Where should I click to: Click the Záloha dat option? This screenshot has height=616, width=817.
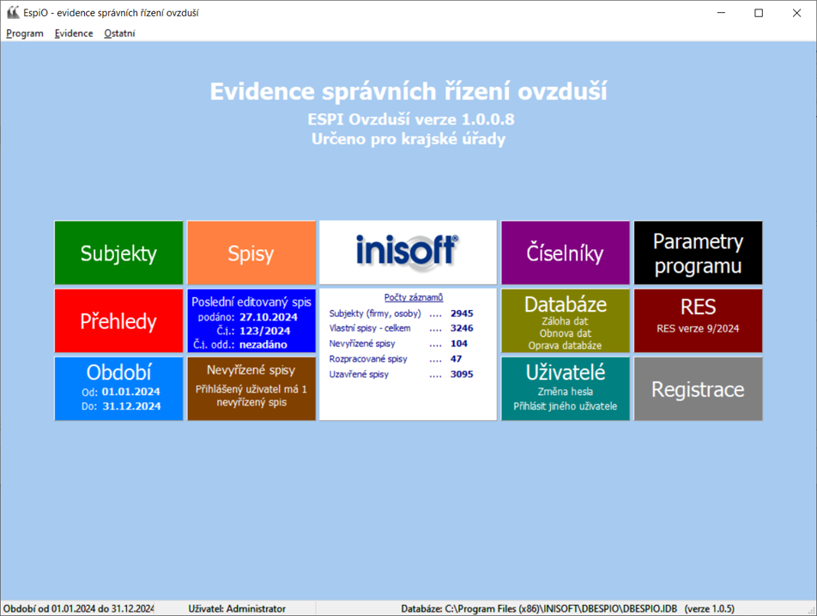(x=565, y=321)
